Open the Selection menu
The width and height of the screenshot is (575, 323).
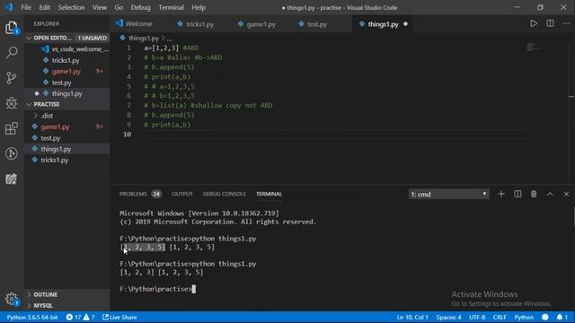point(71,7)
